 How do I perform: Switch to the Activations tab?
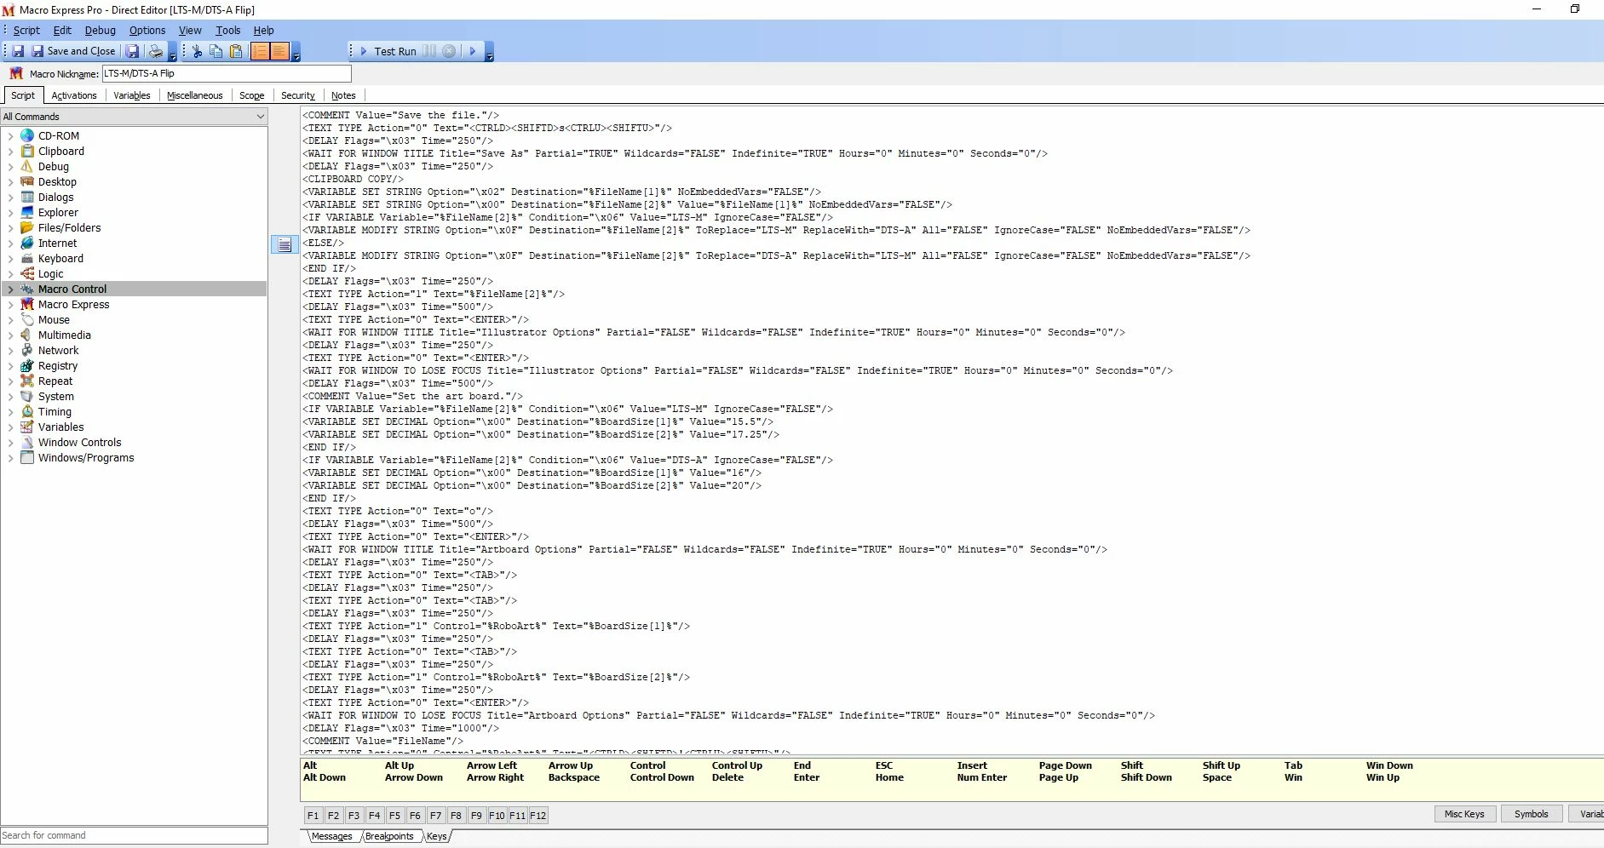point(74,95)
